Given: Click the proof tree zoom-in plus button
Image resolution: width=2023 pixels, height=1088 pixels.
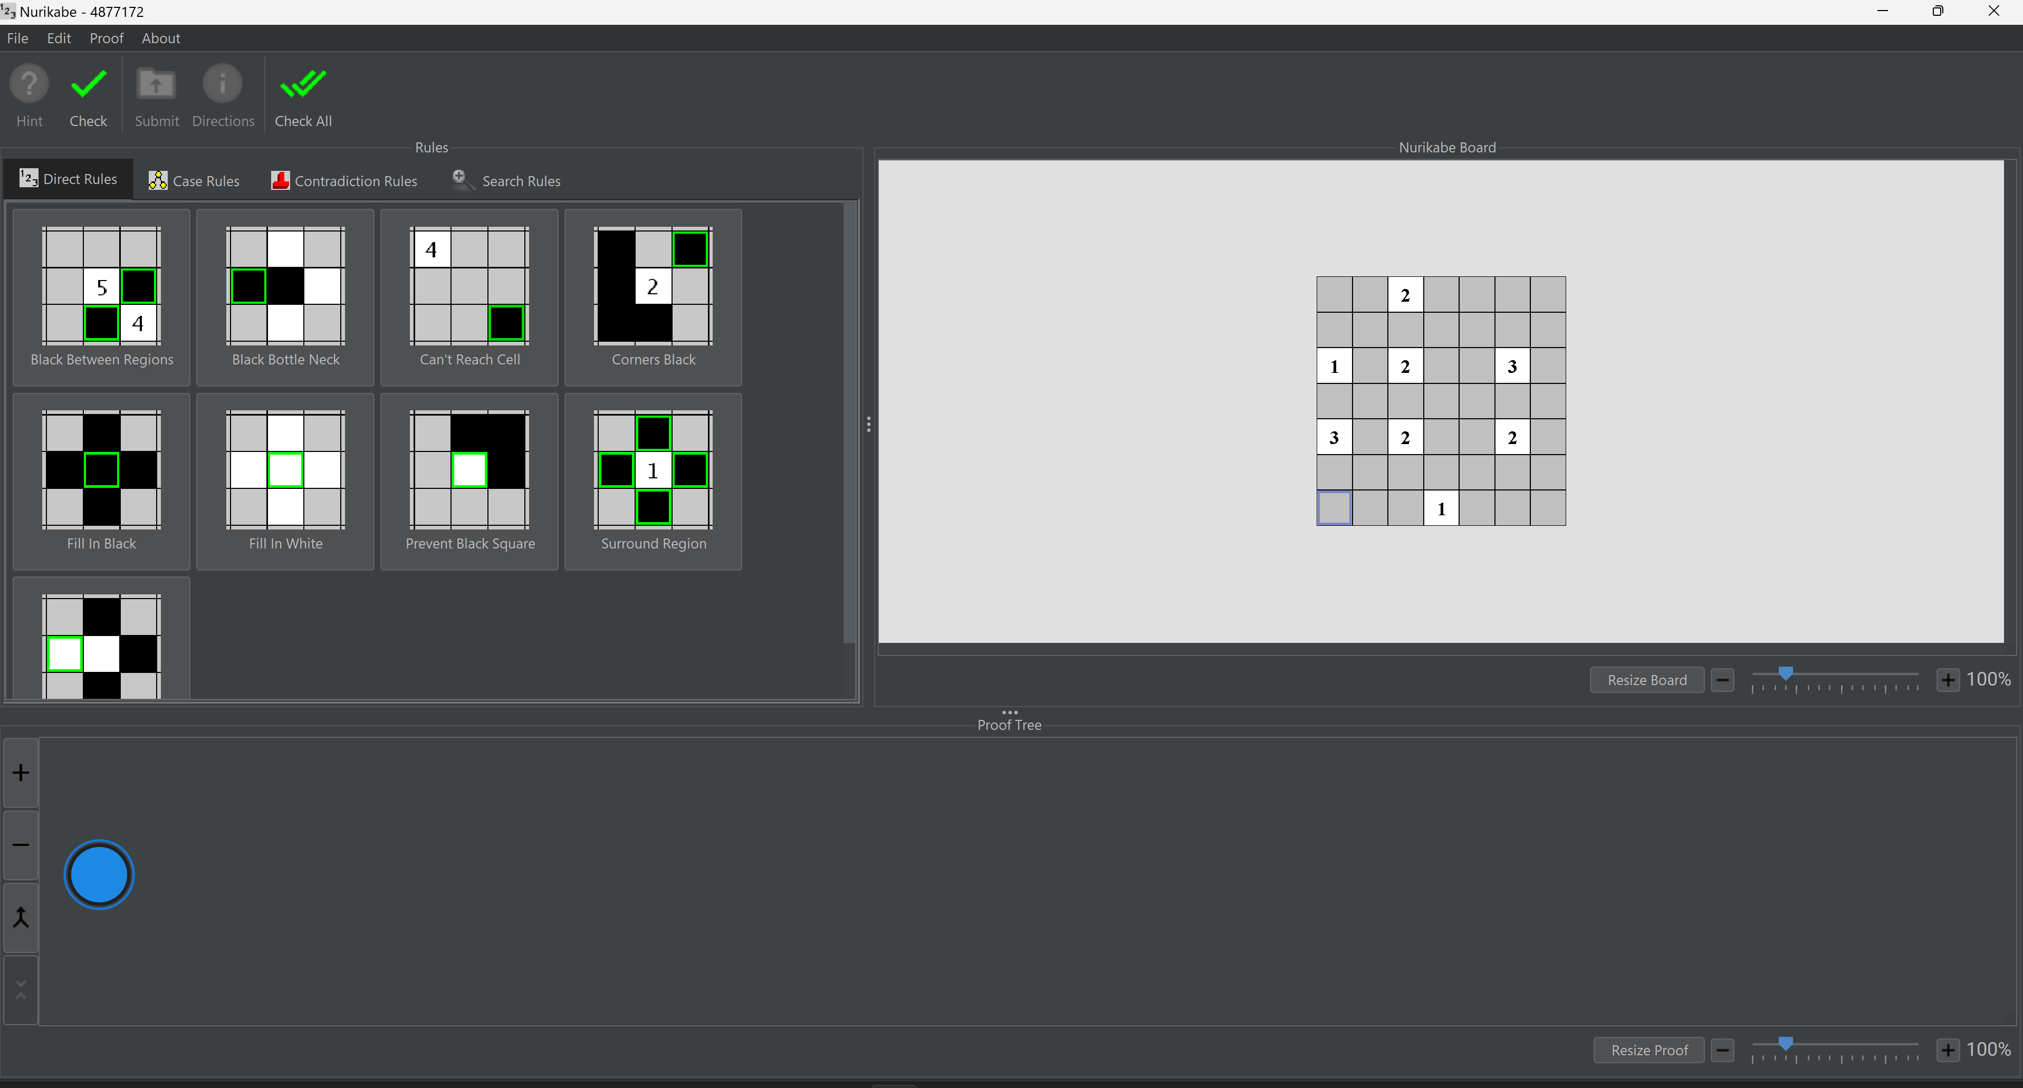Looking at the screenshot, I should coord(21,773).
